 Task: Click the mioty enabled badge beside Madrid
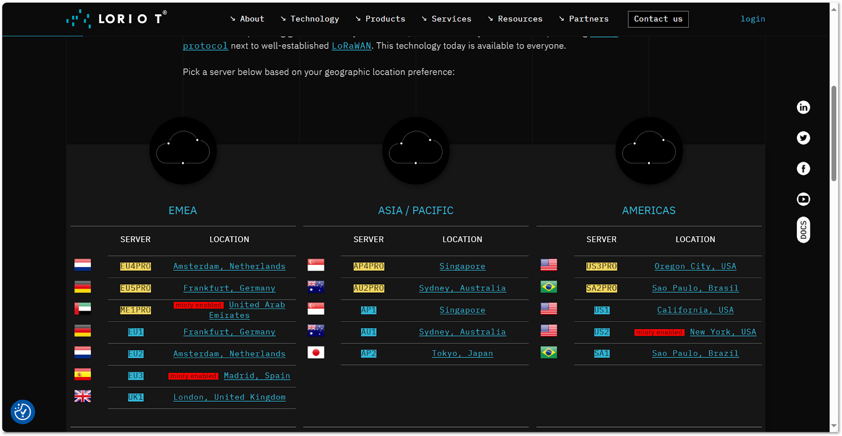[193, 376]
